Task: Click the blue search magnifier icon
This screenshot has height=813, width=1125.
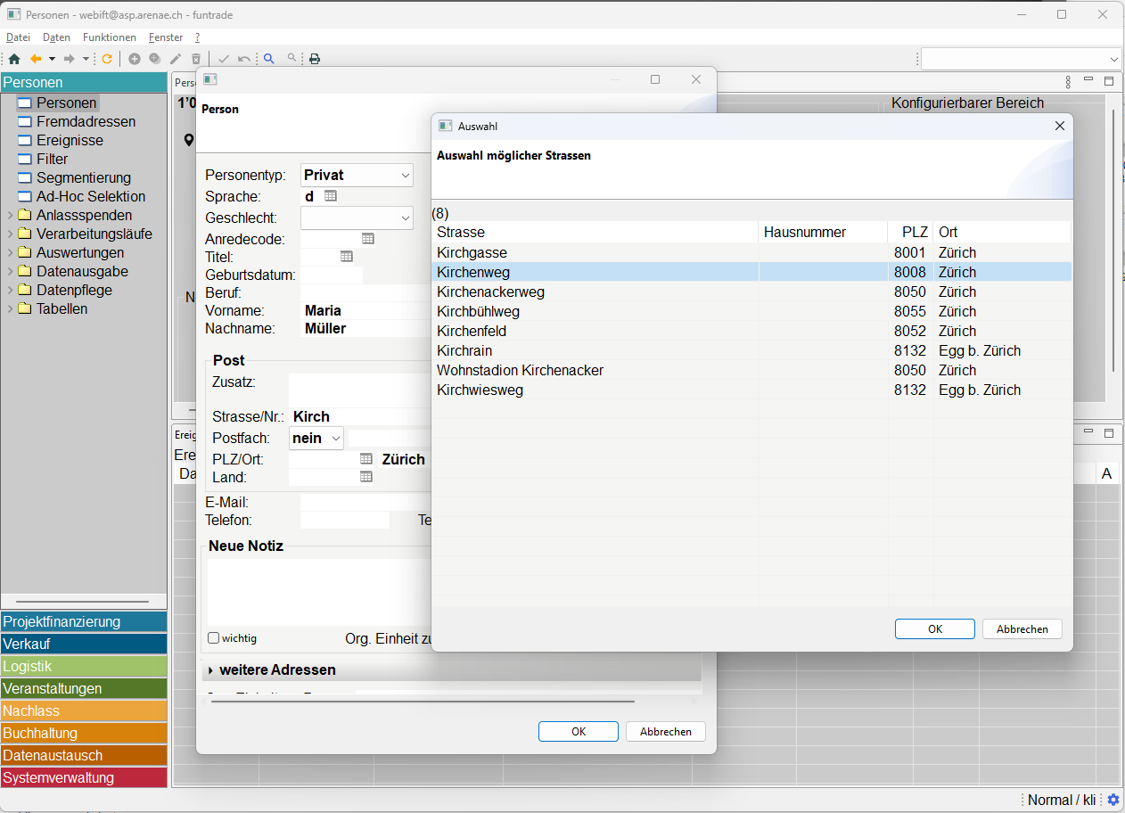Action: [x=268, y=59]
